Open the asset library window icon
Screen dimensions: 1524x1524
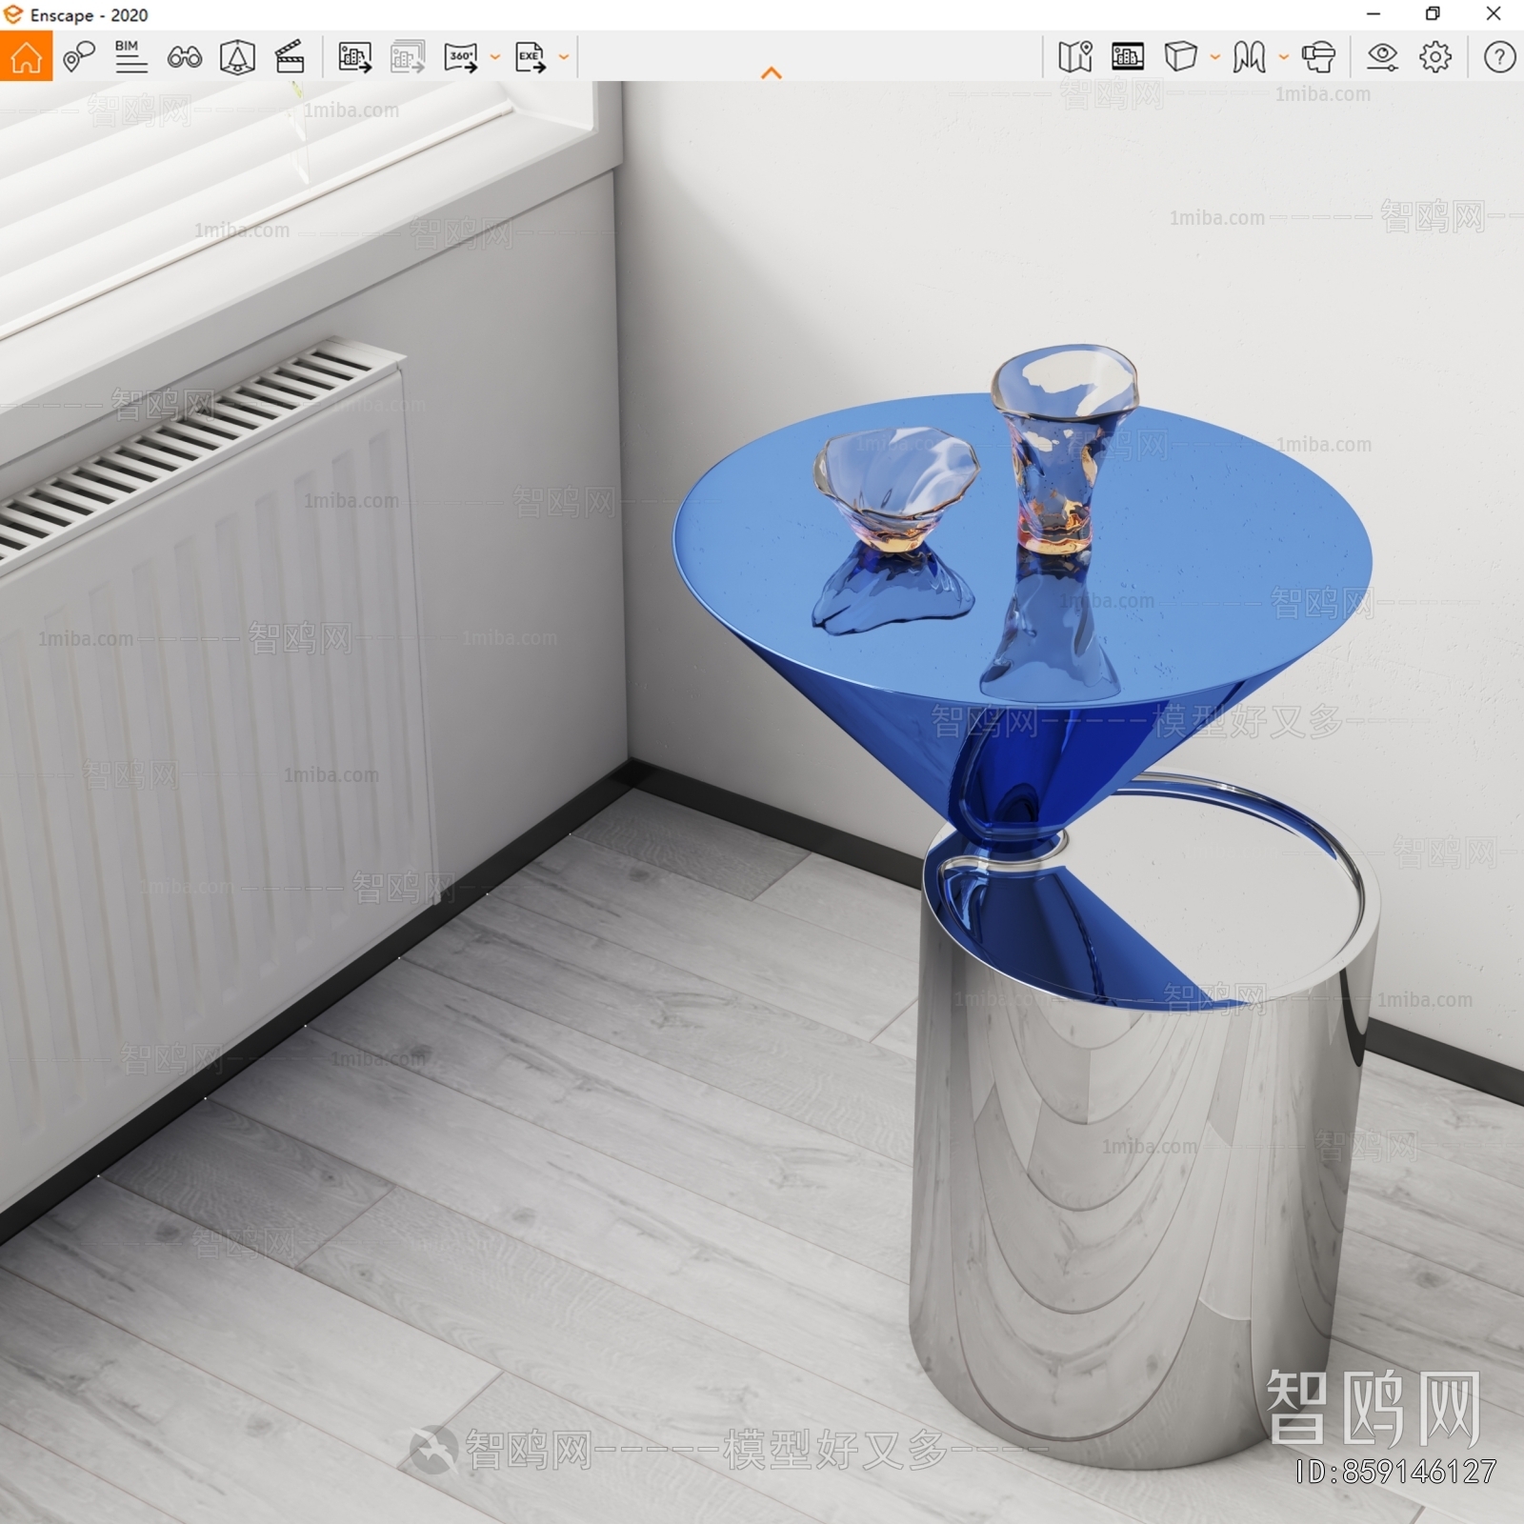click(x=1128, y=57)
